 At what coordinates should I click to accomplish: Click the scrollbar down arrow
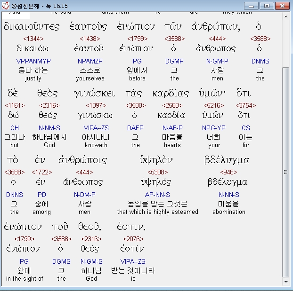coord(286,282)
